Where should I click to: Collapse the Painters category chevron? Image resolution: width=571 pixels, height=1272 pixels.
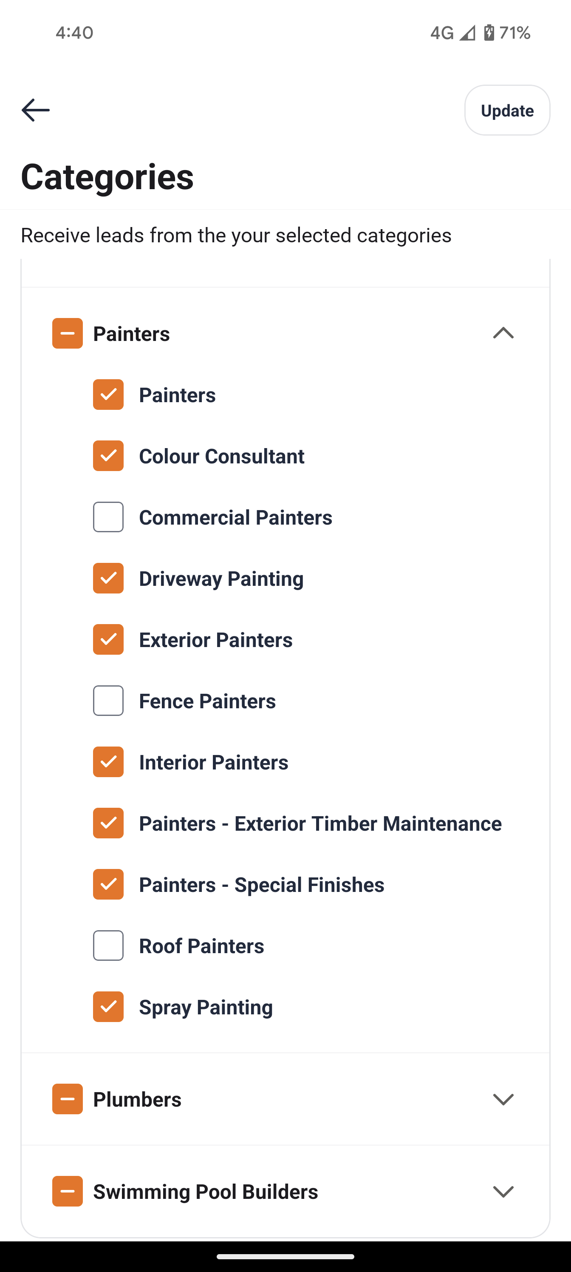point(503,333)
